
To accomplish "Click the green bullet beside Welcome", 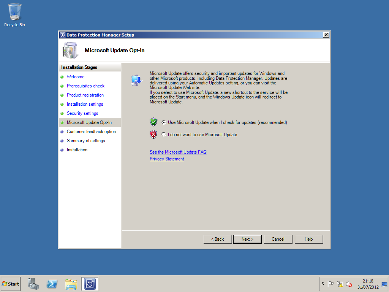I will click(62, 77).
